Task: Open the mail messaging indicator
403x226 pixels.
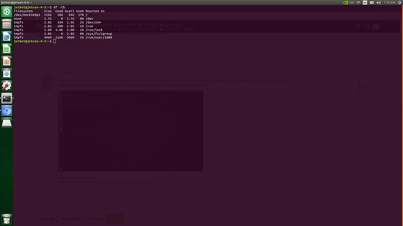Action: tap(371, 2)
